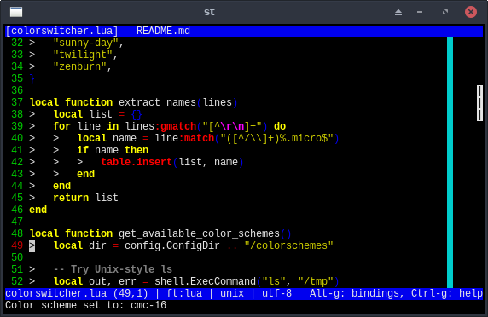The image size is (488, 317).
Task: Click the get_available_color_schemes function name
Action: click(199, 233)
